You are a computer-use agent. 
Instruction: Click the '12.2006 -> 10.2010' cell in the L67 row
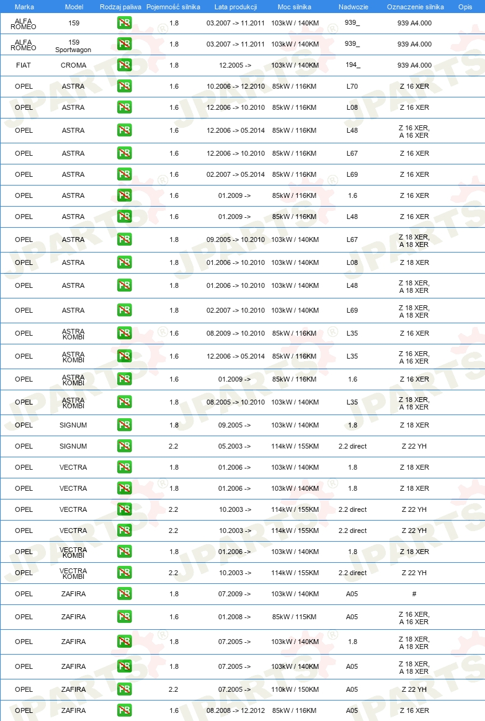tap(236, 154)
